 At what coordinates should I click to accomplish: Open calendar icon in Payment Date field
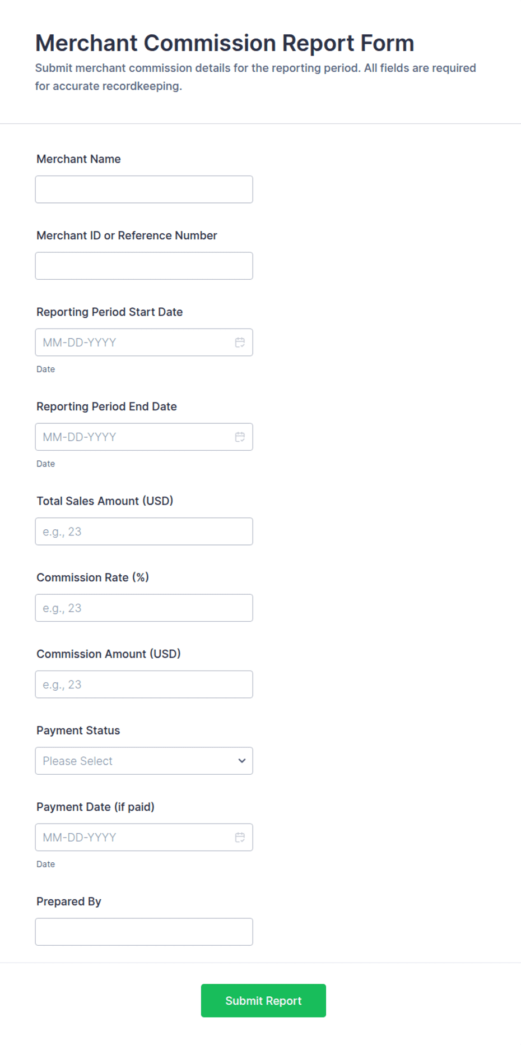tap(240, 837)
